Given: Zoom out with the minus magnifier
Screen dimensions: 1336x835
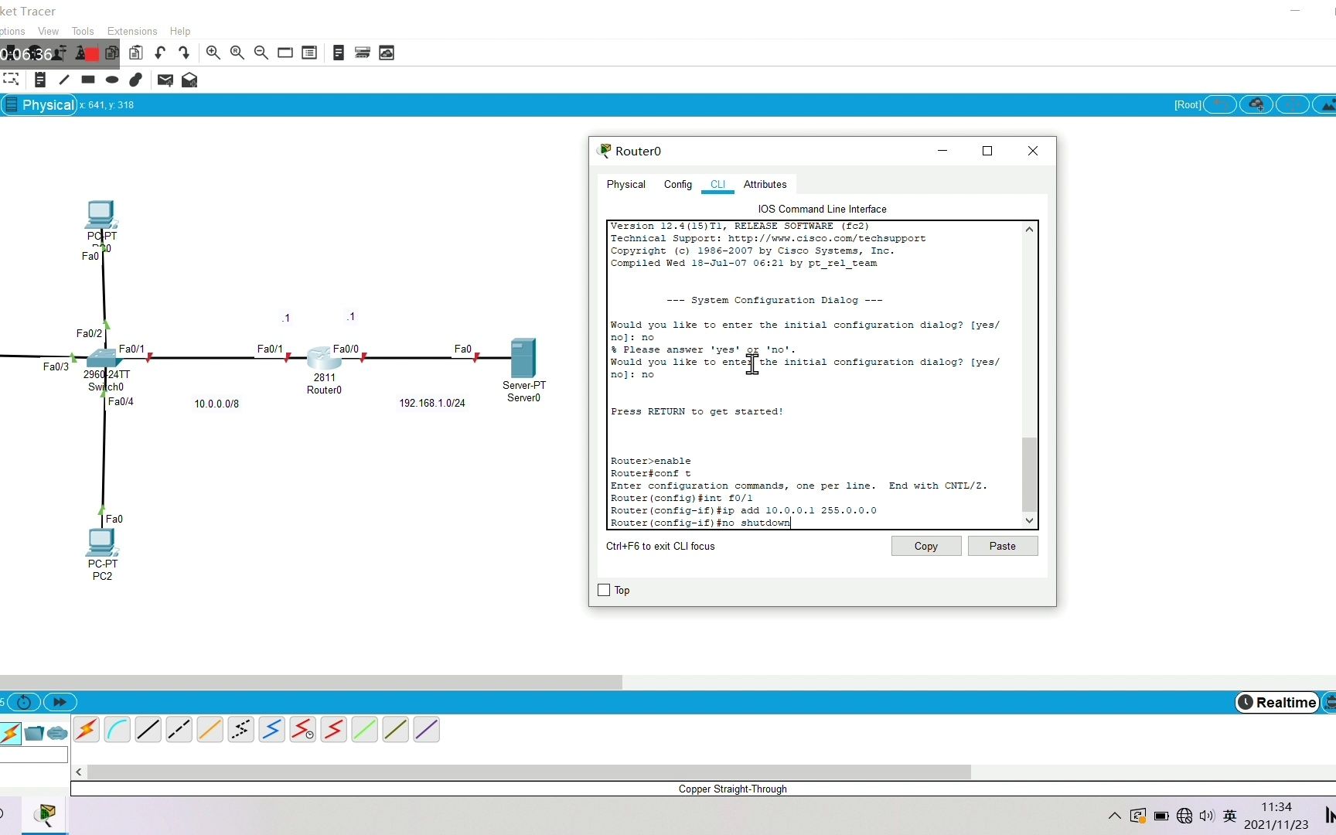Looking at the screenshot, I should click(261, 53).
